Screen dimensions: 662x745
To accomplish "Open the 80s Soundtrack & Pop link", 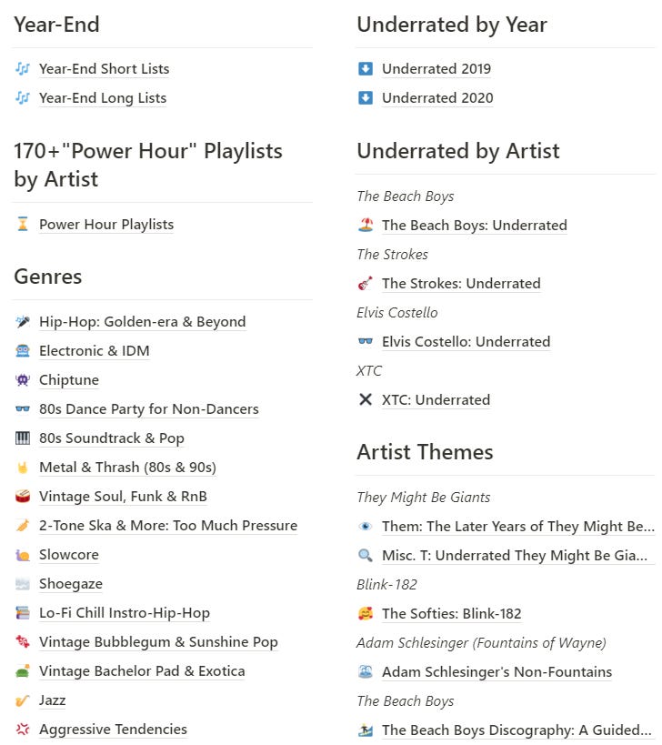I will pos(112,438).
